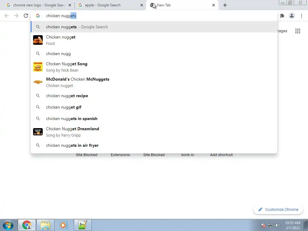This screenshot has height=231, width=308.
Task: Choose 'chicken nugget gif' suggestion
Action: (x=154, y=107)
